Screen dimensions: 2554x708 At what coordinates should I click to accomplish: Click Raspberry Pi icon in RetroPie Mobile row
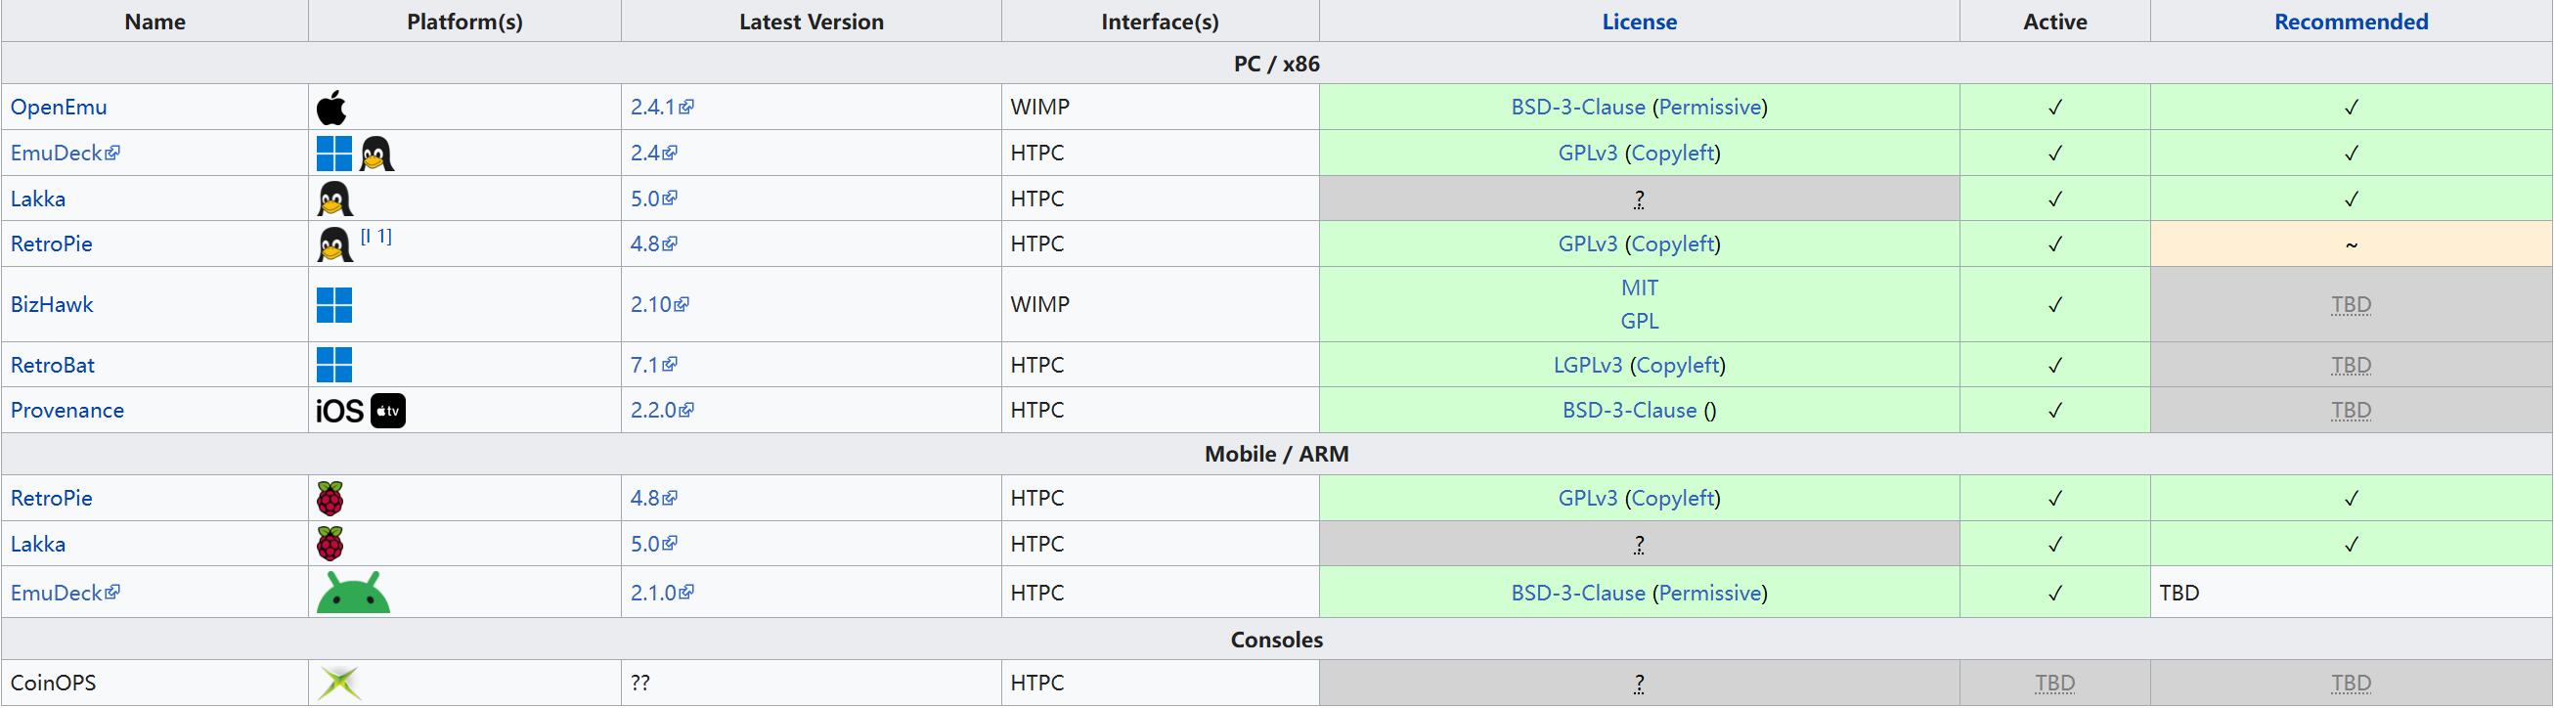click(x=330, y=498)
